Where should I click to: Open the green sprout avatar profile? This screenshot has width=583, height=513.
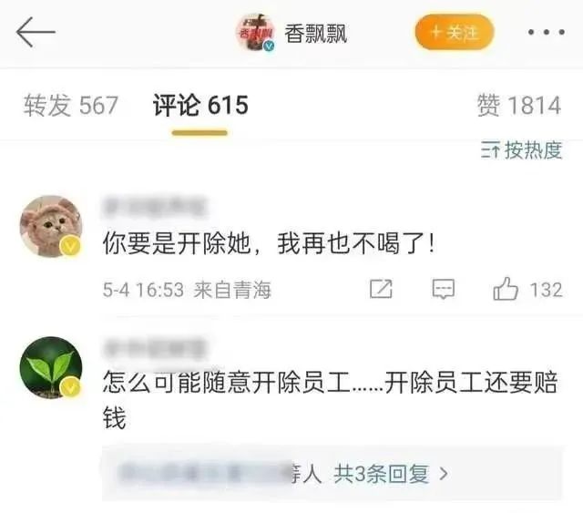(x=51, y=367)
